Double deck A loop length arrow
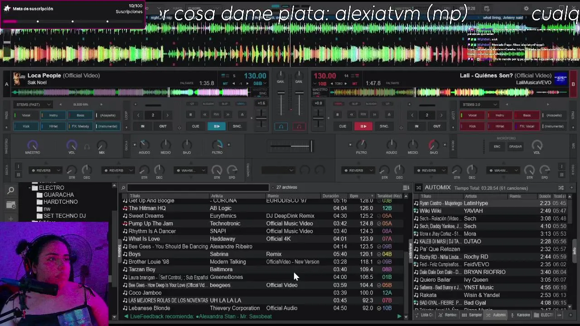The image size is (580, 326). (167, 115)
